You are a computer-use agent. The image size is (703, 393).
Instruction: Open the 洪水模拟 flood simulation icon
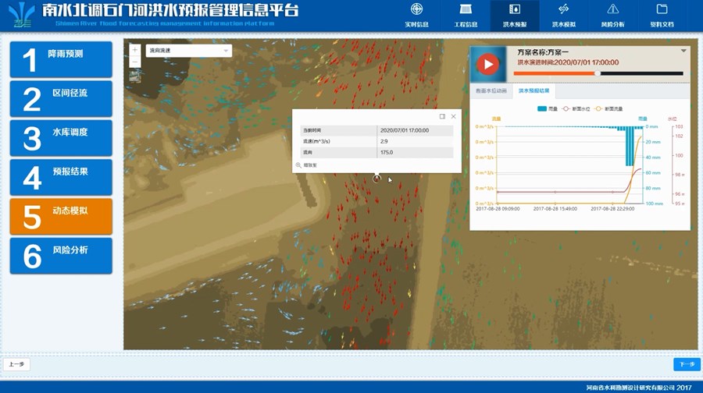563,10
